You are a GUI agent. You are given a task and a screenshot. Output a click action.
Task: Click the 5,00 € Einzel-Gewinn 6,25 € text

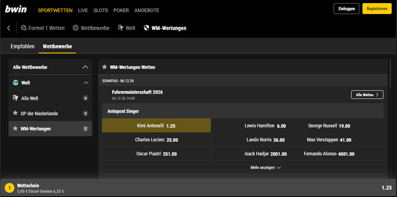coord(40,191)
